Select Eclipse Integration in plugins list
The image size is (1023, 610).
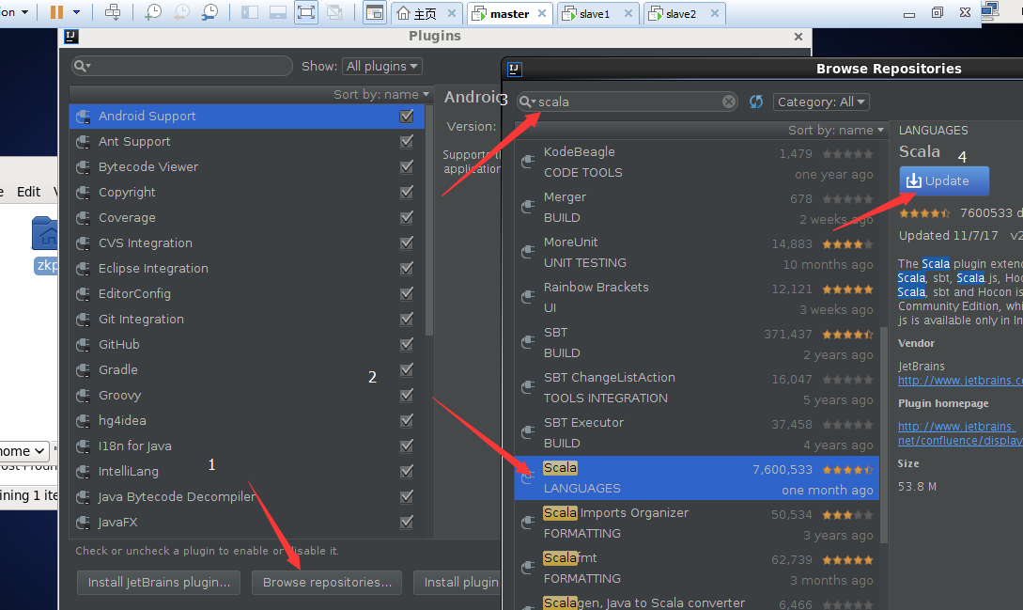pyautogui.click(x=247, y=269)
